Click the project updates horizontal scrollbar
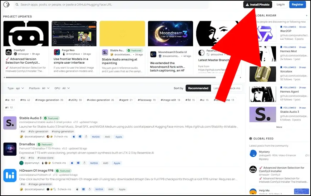311x196 pixels. (x=111, y=77)
